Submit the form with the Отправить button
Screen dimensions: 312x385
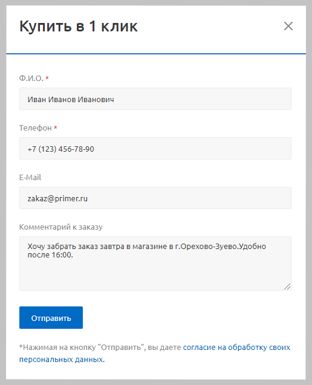coord(51,318)
